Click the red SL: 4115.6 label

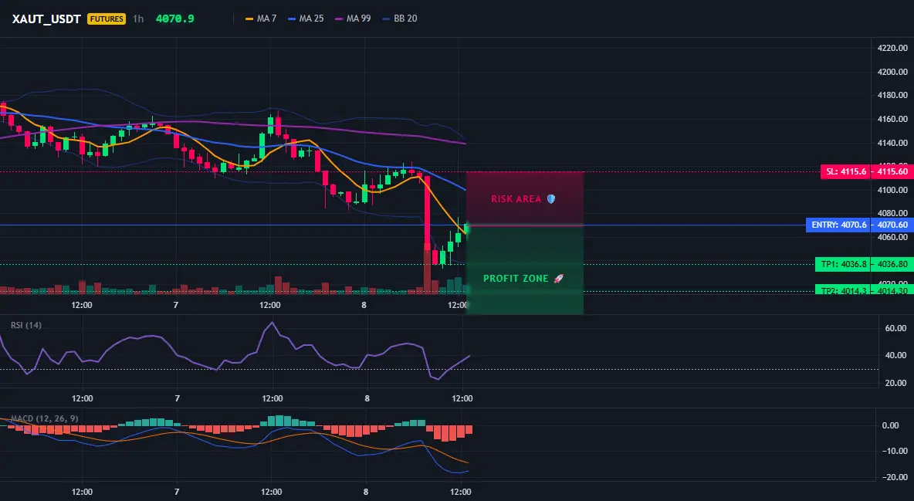click(x=846, y=171)
